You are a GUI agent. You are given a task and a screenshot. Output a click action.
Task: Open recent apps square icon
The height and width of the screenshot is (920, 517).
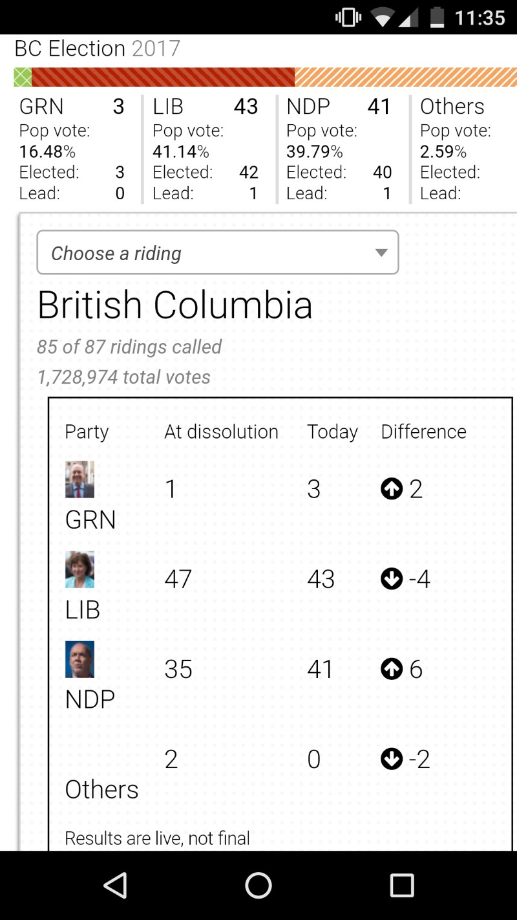(x=402, y=885)
